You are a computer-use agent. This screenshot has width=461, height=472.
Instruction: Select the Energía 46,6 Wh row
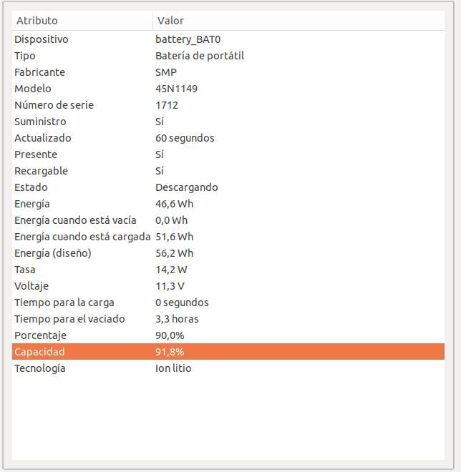coord(228,204)
